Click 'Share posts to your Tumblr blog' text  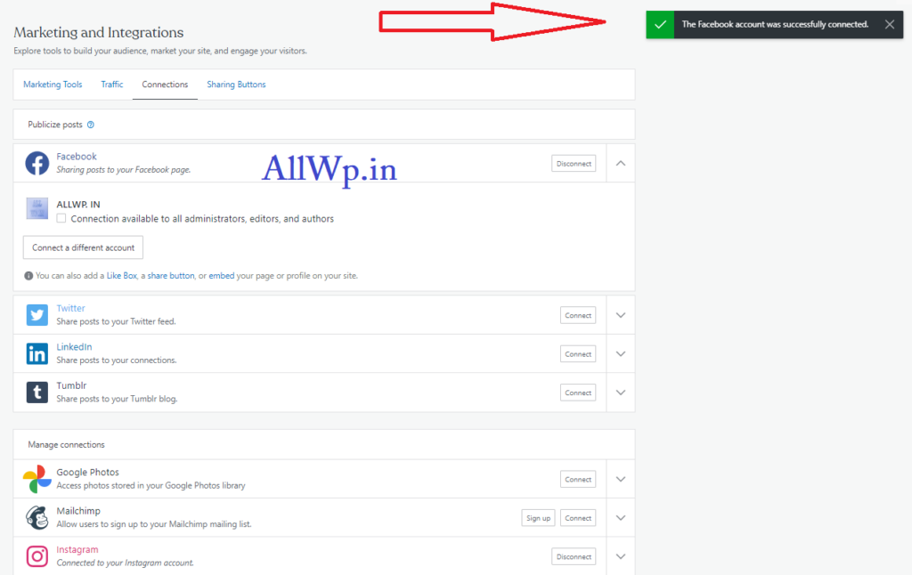[117, 399]
